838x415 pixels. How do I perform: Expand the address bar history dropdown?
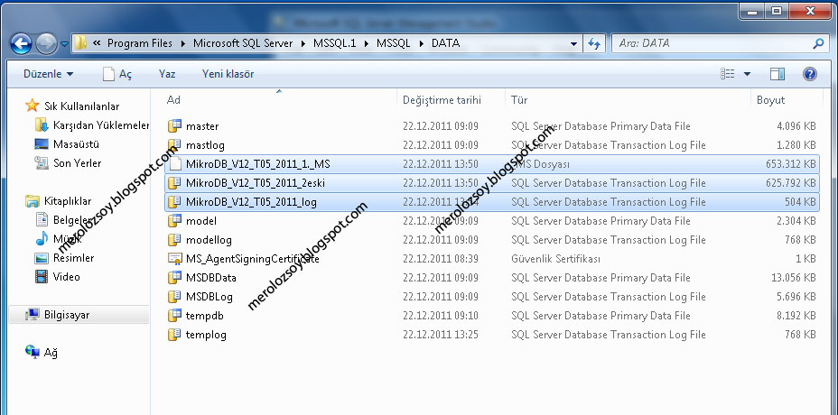573,44
